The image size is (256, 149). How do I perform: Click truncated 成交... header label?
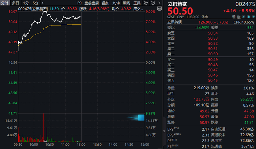[x=138, y=9]
